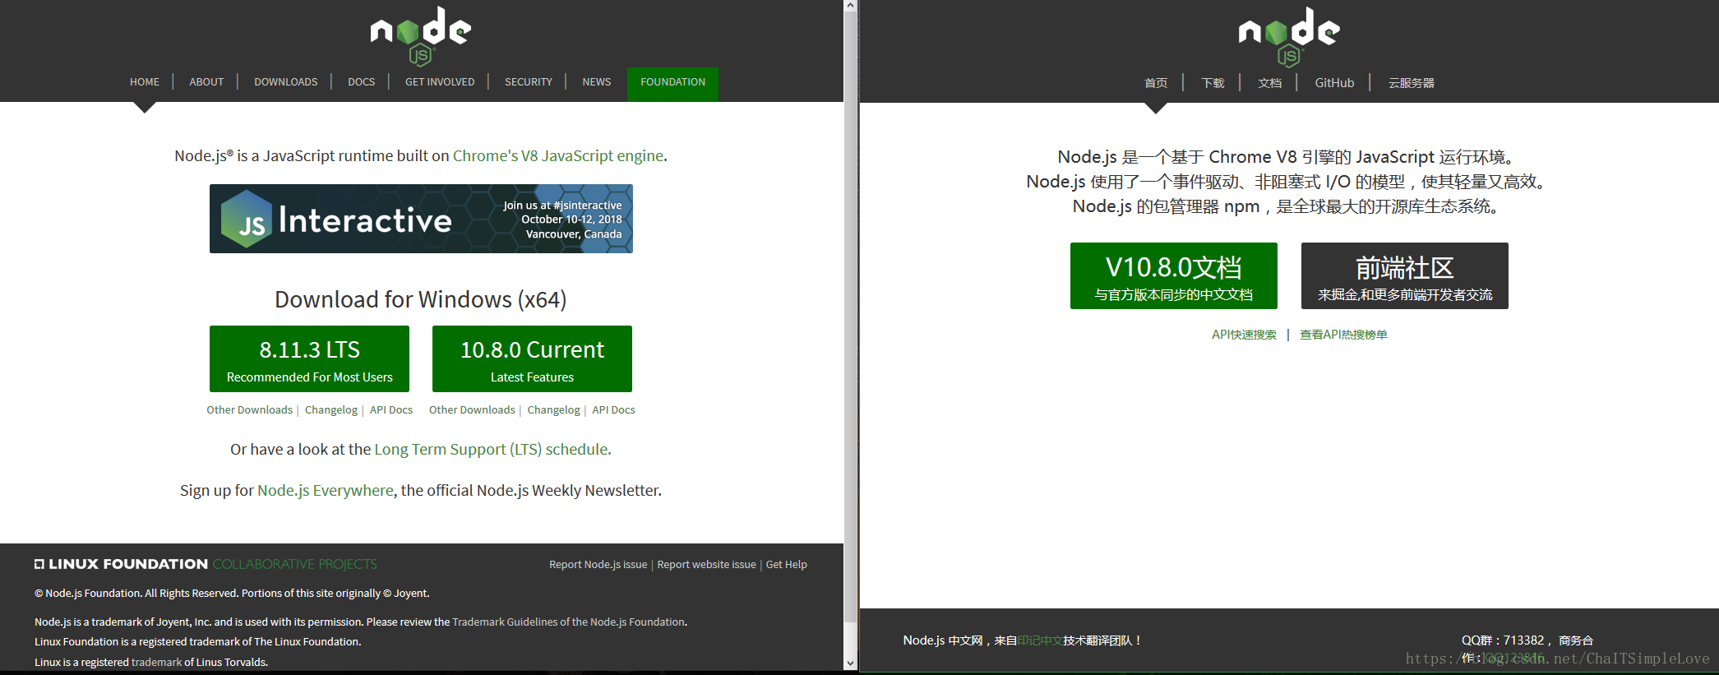1719x675 pixels.
Task: Open the SECURITY menu item
Action: 529,82
